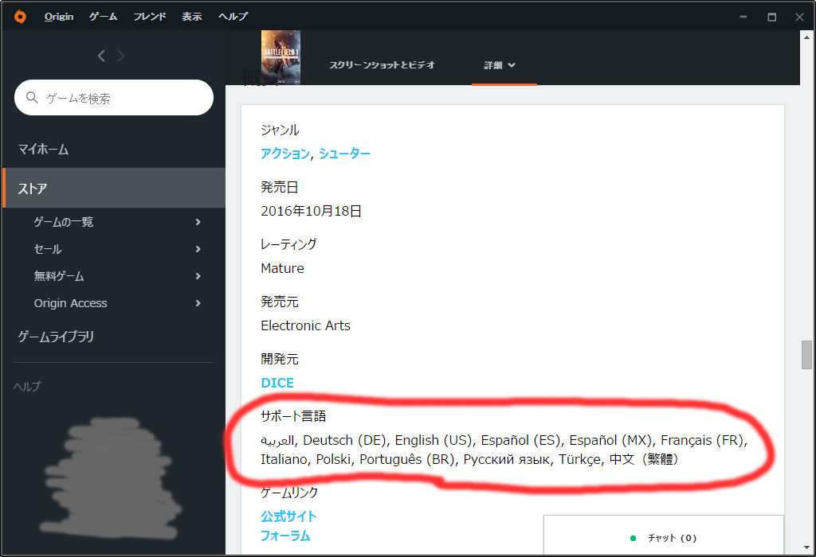Click ヘルプ in the sidebar

pyautogui.click(x=27, y=387)
